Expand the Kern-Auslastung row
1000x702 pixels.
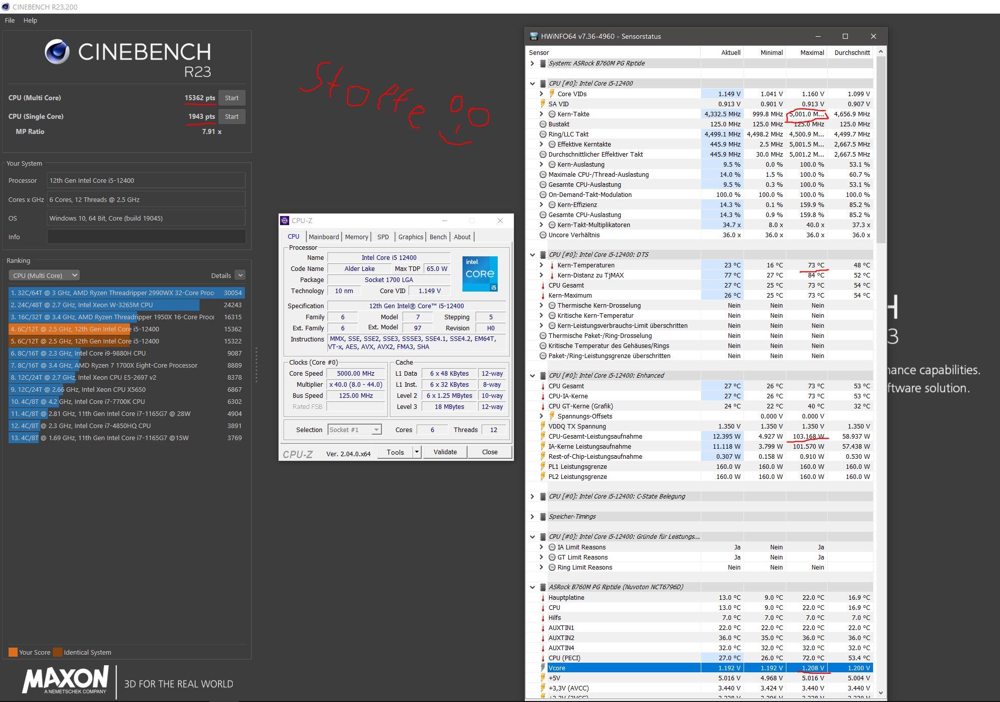(x=542, y=164)
